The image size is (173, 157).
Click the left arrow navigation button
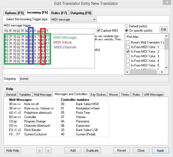tap(40, 151)
